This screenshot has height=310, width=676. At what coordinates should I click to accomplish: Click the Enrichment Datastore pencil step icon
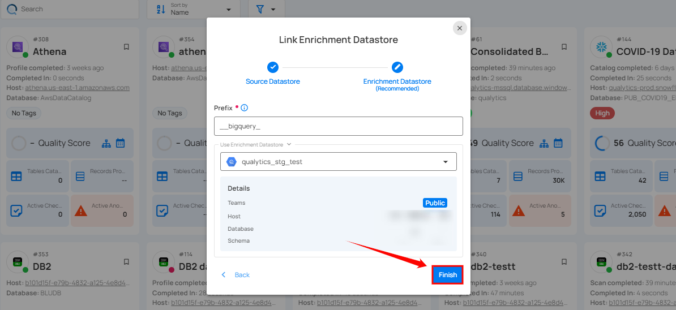tap(397, 67)
